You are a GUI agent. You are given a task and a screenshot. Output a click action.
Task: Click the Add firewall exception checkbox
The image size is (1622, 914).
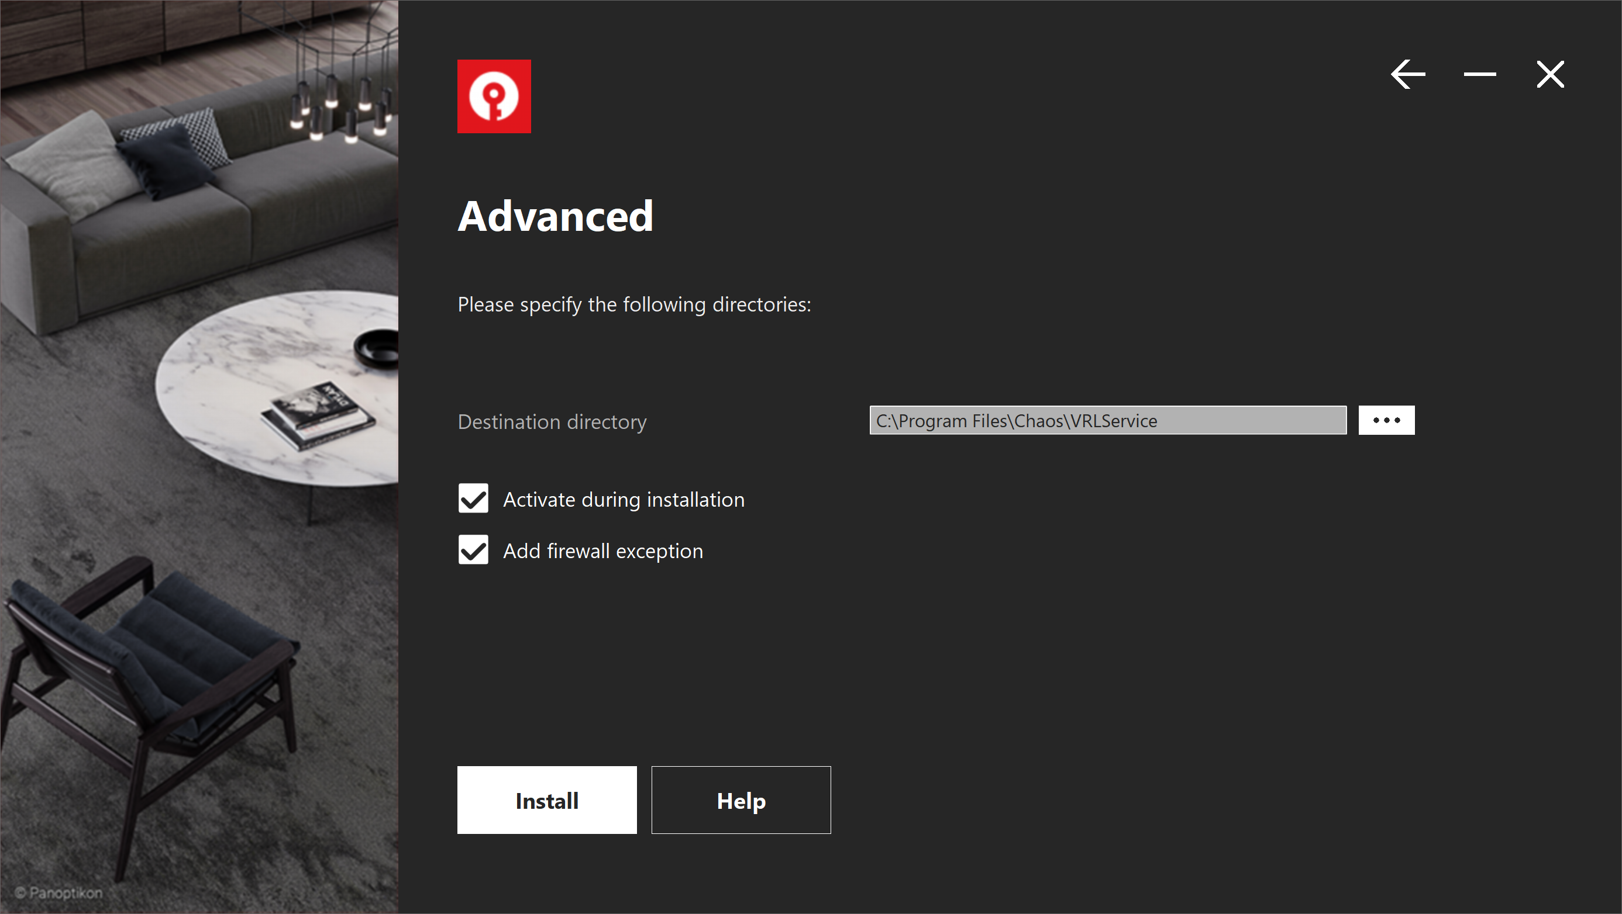473,550
